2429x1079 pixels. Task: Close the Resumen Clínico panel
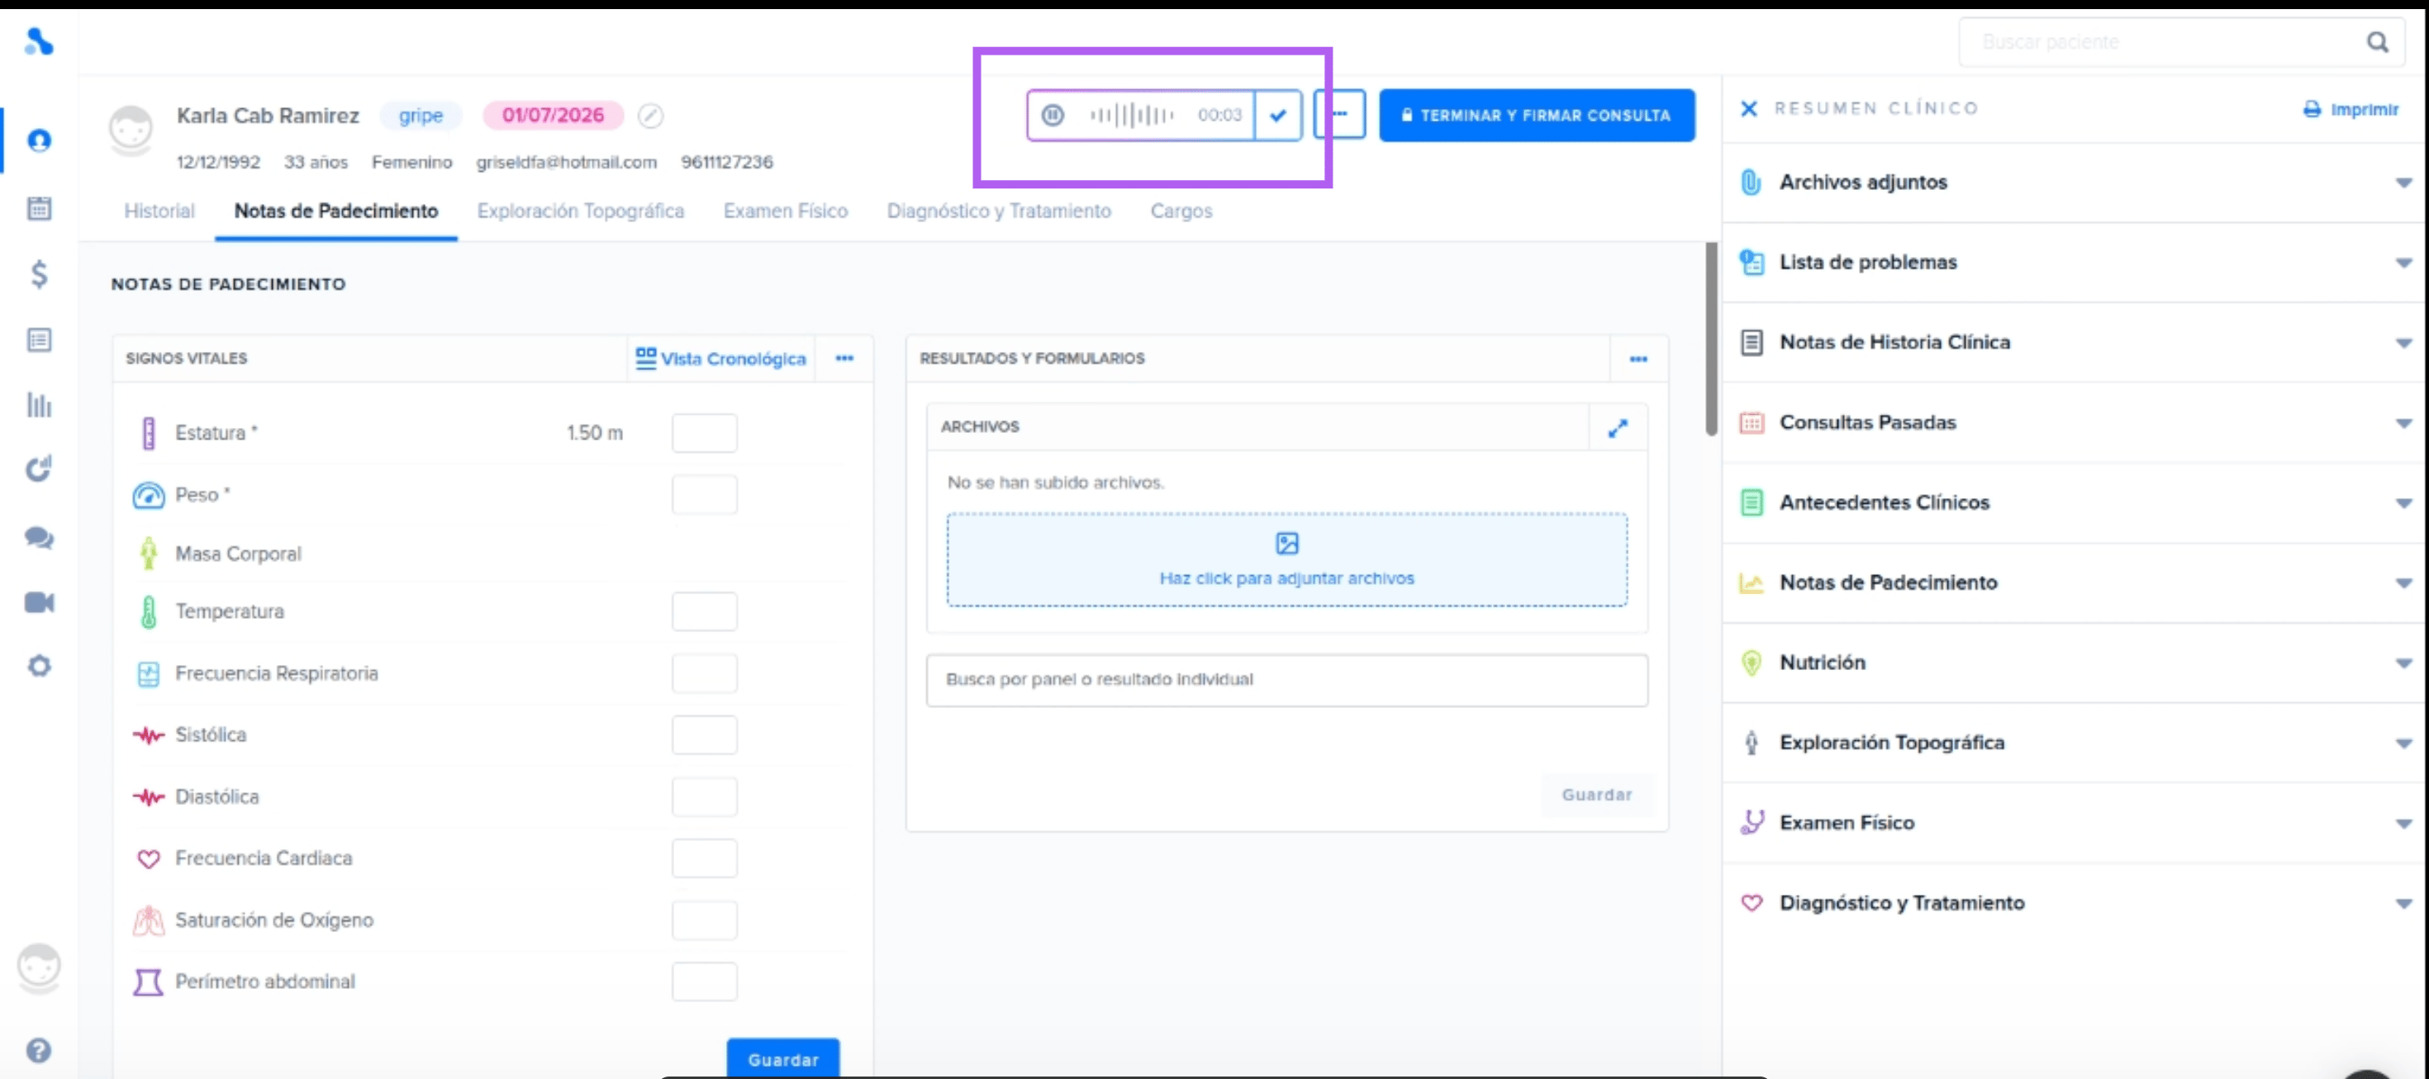tap(1748, 108)
